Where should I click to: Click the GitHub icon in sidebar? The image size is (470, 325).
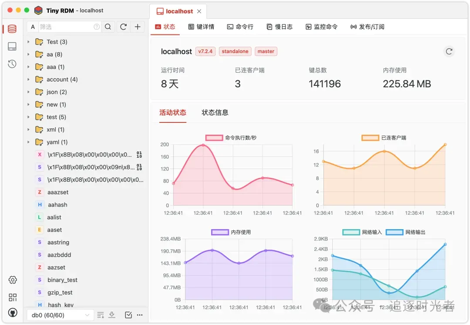click(13, 313)
